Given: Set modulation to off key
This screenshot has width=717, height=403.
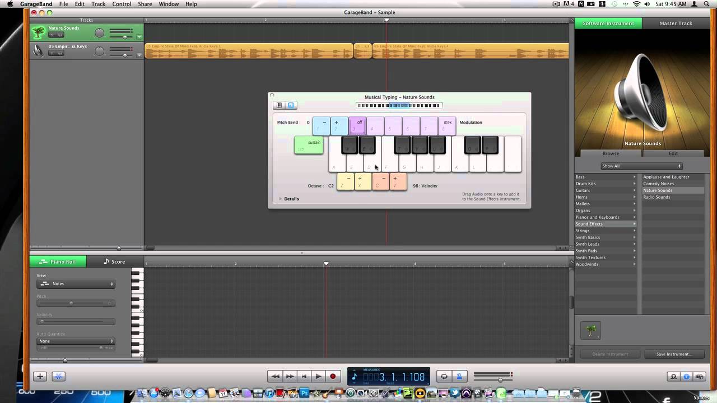Looking at the screenshot, I should [357, 126].
